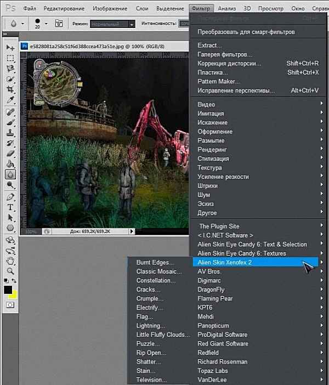Click the Интенсивность strength input field
The width and height of the screenshot is (329, 385).
(x=186, y=25)
